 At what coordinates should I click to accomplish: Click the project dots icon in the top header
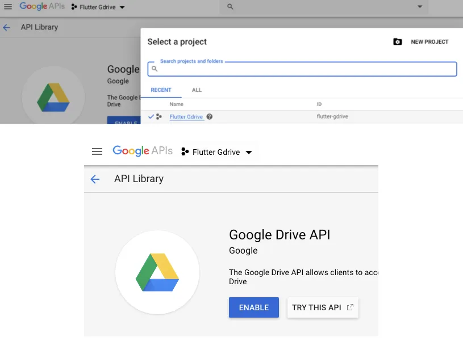click(74, 7)
